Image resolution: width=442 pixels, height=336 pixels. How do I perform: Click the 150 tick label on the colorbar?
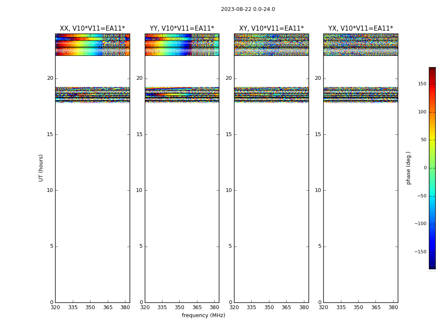point(422,84)
